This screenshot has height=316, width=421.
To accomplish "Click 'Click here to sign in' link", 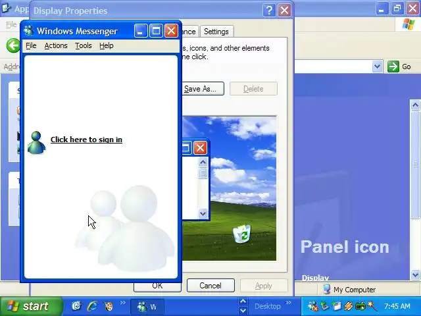I will point(86,140).
